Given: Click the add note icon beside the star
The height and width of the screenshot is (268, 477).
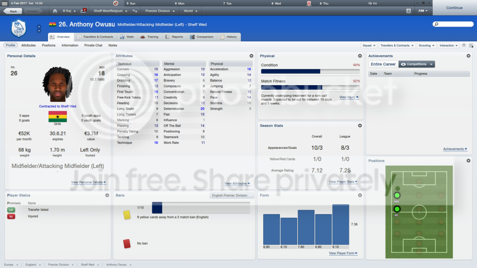Looking at the screenshot, I should [471, 46].
